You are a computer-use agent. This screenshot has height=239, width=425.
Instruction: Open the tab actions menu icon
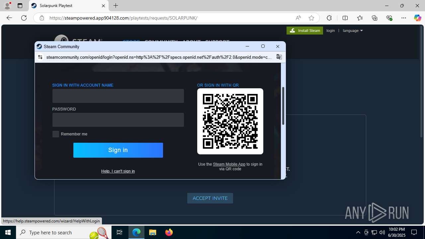coord(20,6)
